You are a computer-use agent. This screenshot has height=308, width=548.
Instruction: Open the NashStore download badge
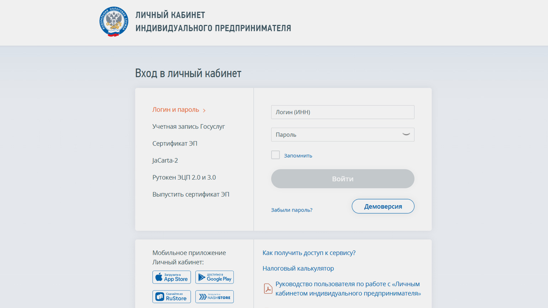[215, 297]
